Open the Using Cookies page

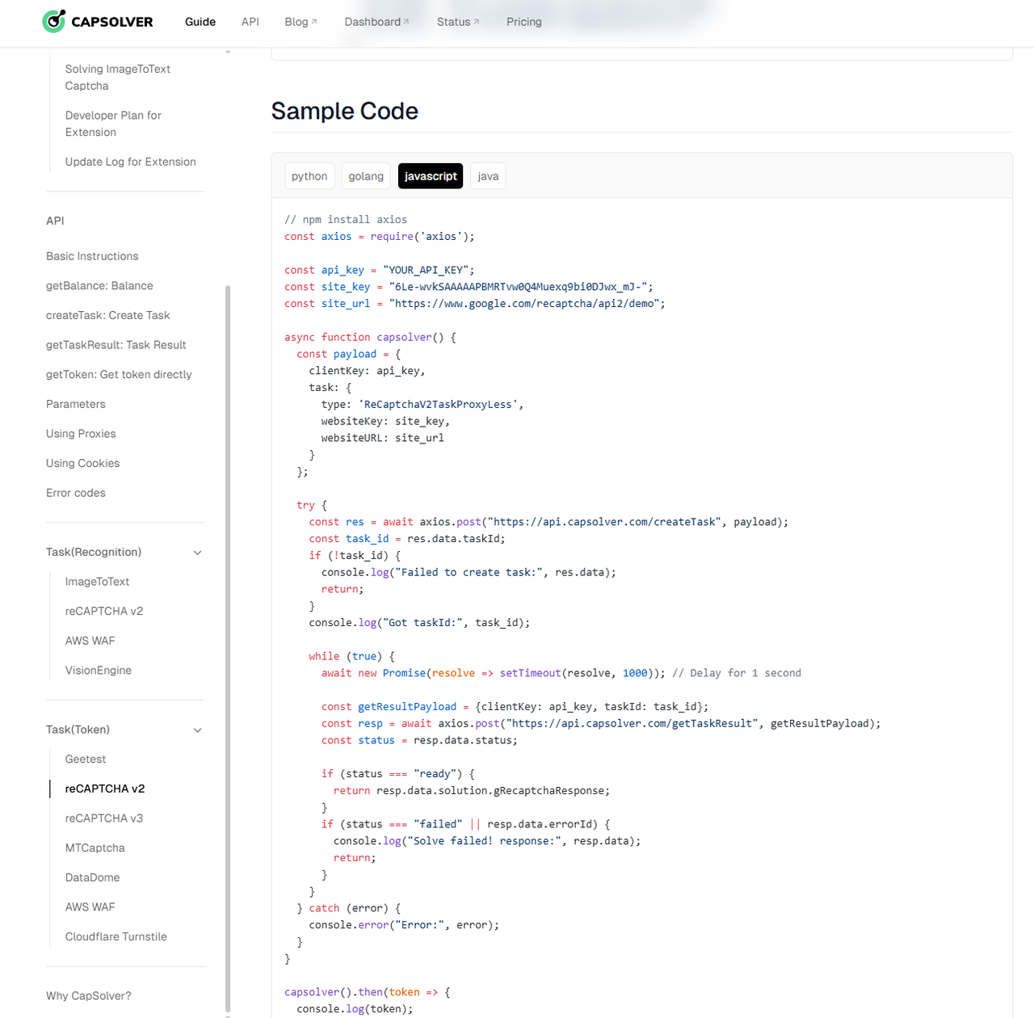[x=83, y=464]
